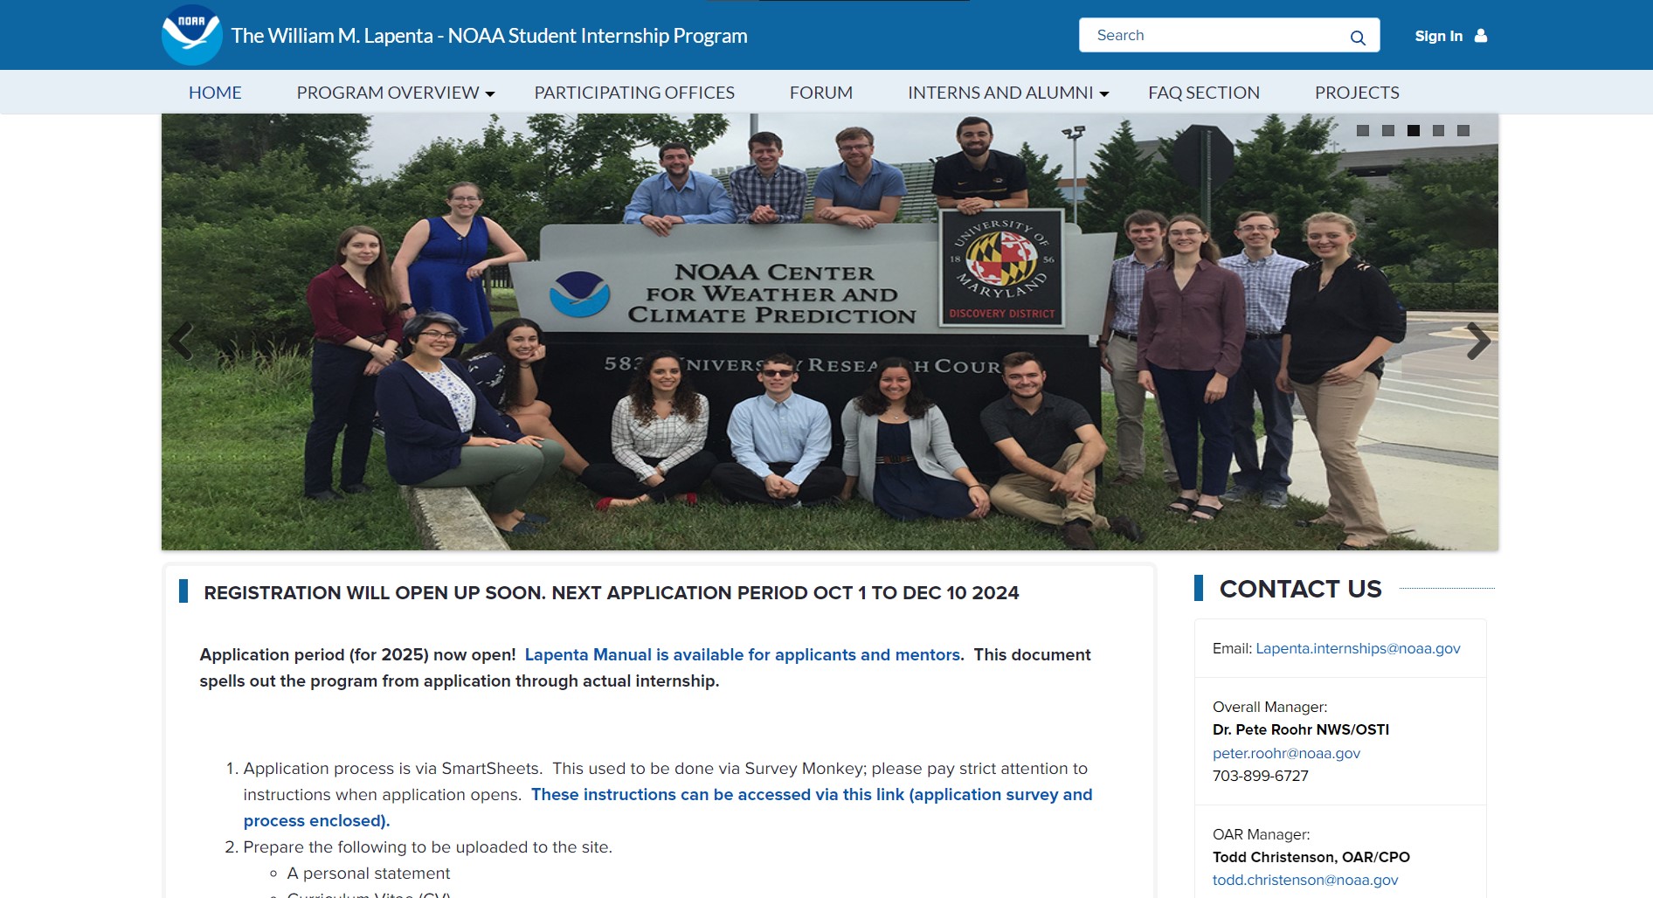Go to the Forum page
Viewport: 1653px width, 898px height.
[x=820, y=93]
